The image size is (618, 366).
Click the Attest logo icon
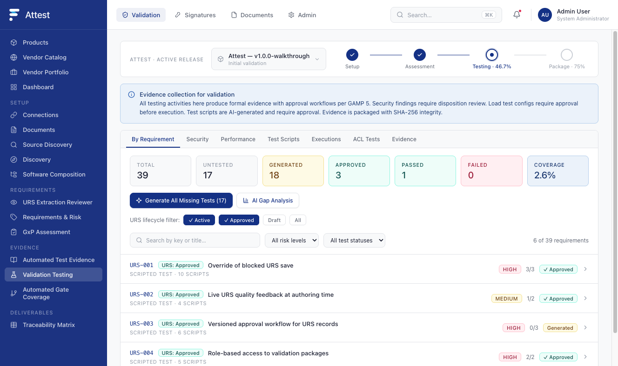[14, 15]
